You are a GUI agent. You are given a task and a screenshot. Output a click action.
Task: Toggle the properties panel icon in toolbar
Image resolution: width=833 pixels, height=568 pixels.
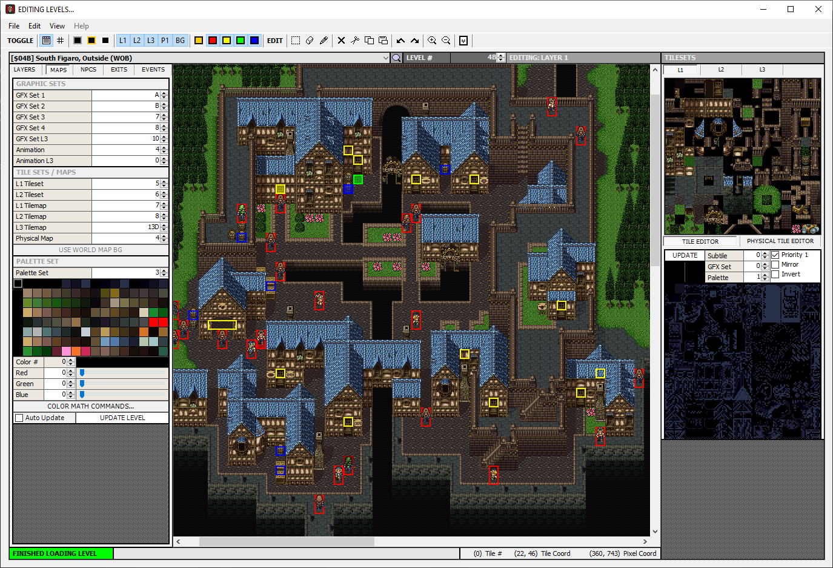click(46, 41)
